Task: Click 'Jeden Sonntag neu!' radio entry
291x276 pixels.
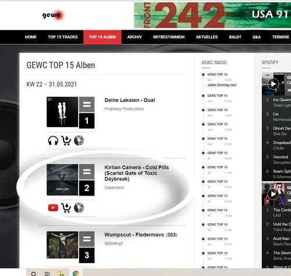Action: 222,85
